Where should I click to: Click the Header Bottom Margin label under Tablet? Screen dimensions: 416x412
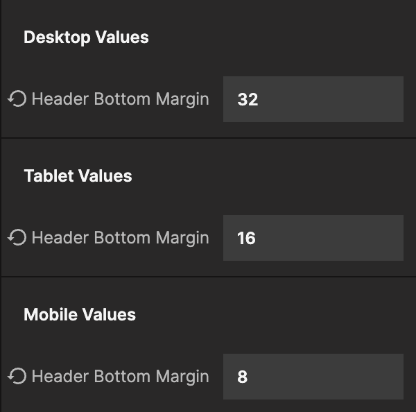pyautogui.click(x=120, y=238)
